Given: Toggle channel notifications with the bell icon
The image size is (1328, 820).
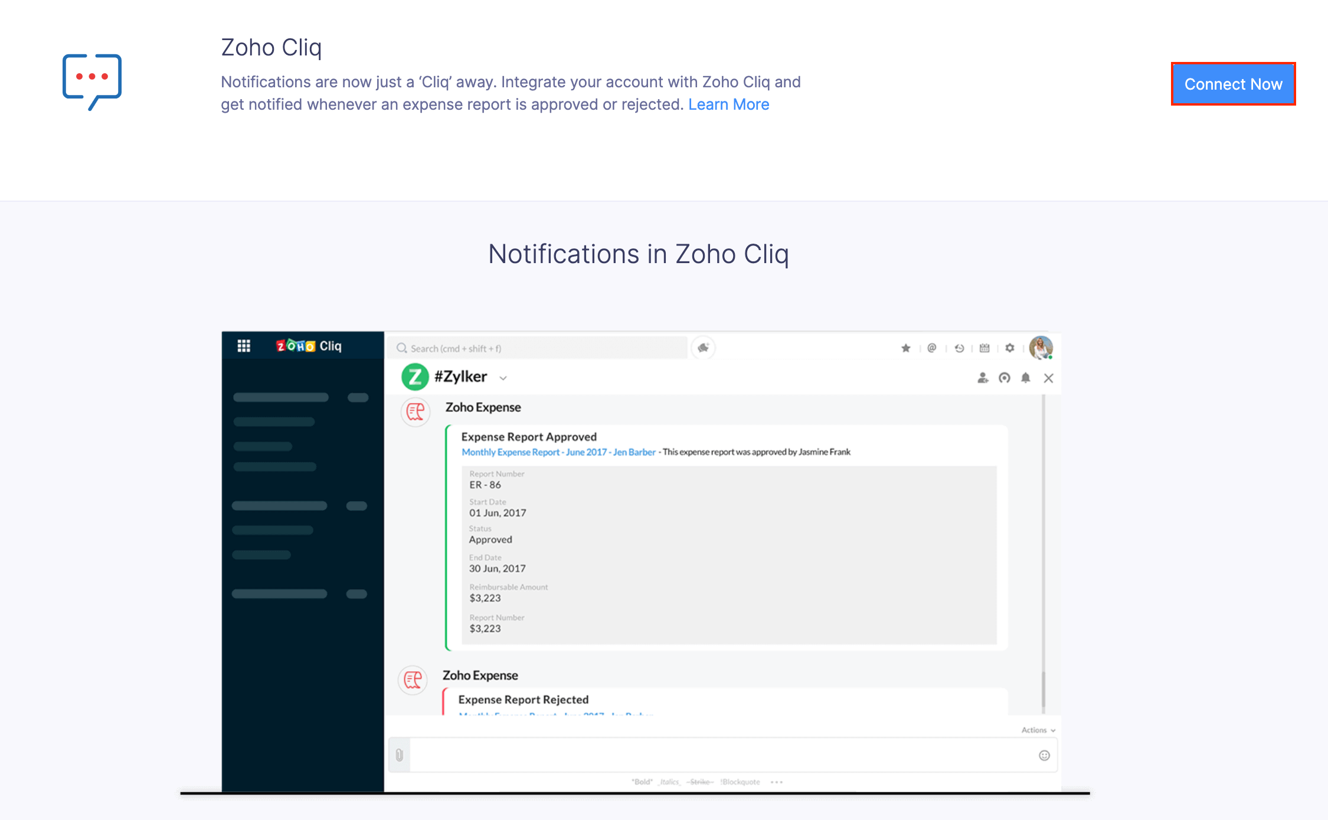Looking at the screenshot, I should 1025,378.
